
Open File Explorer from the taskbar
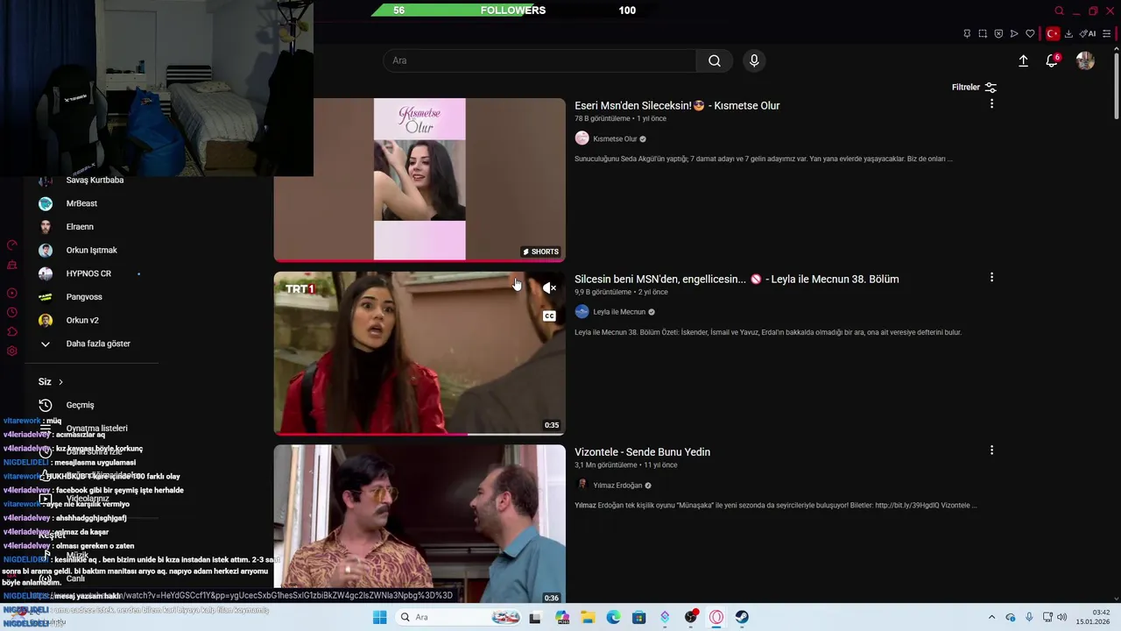pos(588,617)
